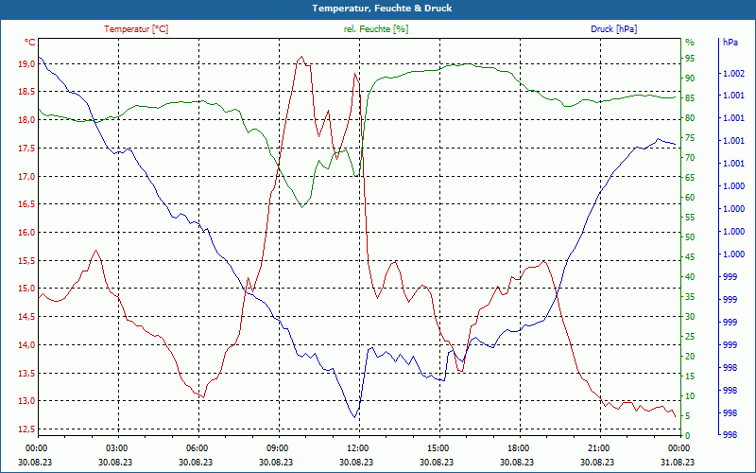The width and height of the screenshot is (756, 473).
Task: Click green humidity axis value '20'
Action: coord(690,357)
